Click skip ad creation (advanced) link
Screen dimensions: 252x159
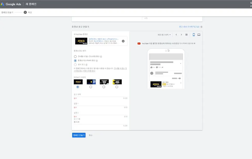(189, 27)
